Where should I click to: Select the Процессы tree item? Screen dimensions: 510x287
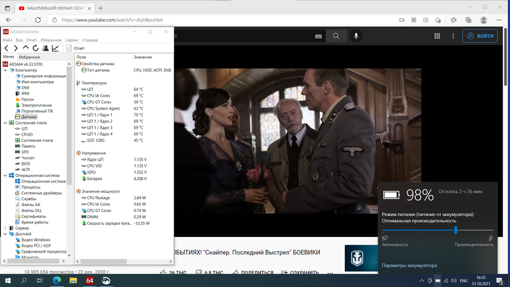click(28, 187)
